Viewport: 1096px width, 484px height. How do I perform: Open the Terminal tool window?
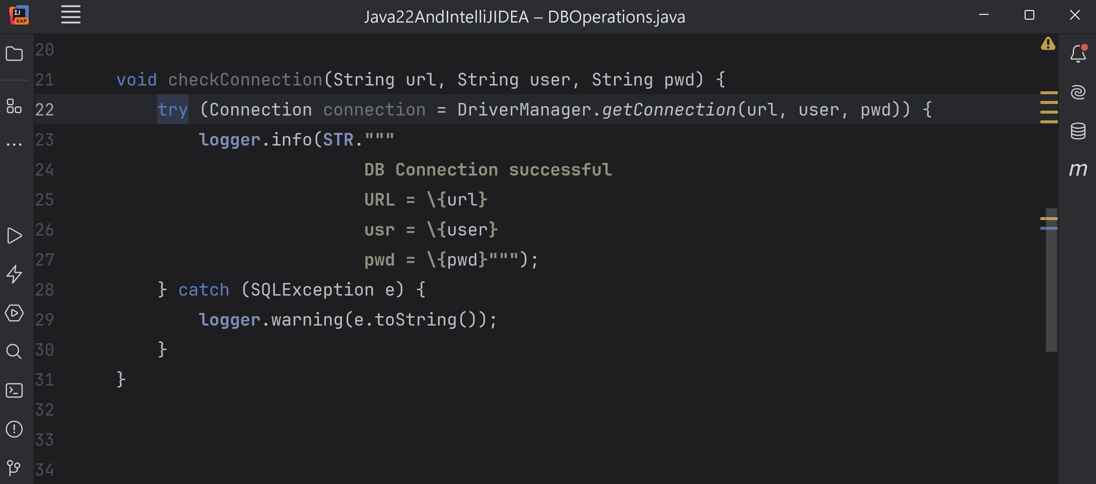pos(14,390)
